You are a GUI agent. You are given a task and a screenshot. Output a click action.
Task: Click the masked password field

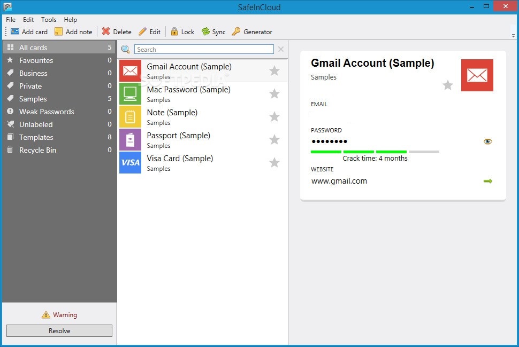(x=330, y=141)
